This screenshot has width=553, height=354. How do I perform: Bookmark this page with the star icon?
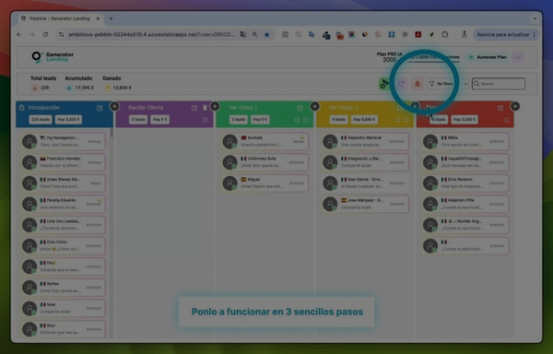click(x=267, y=34)
